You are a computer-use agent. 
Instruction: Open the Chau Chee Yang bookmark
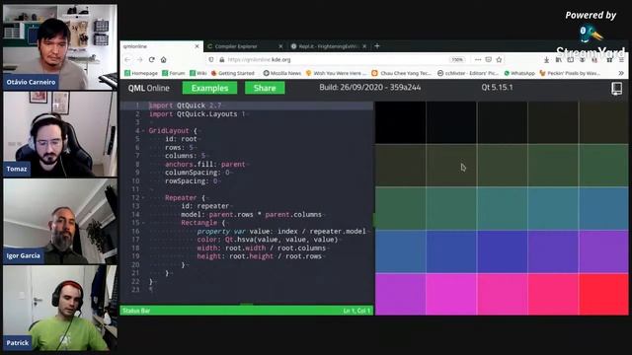402,73
